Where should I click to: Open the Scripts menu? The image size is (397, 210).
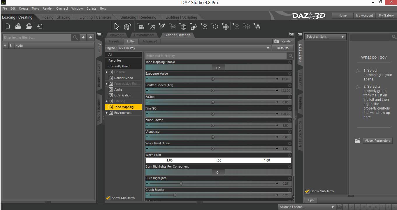point(91,8)
